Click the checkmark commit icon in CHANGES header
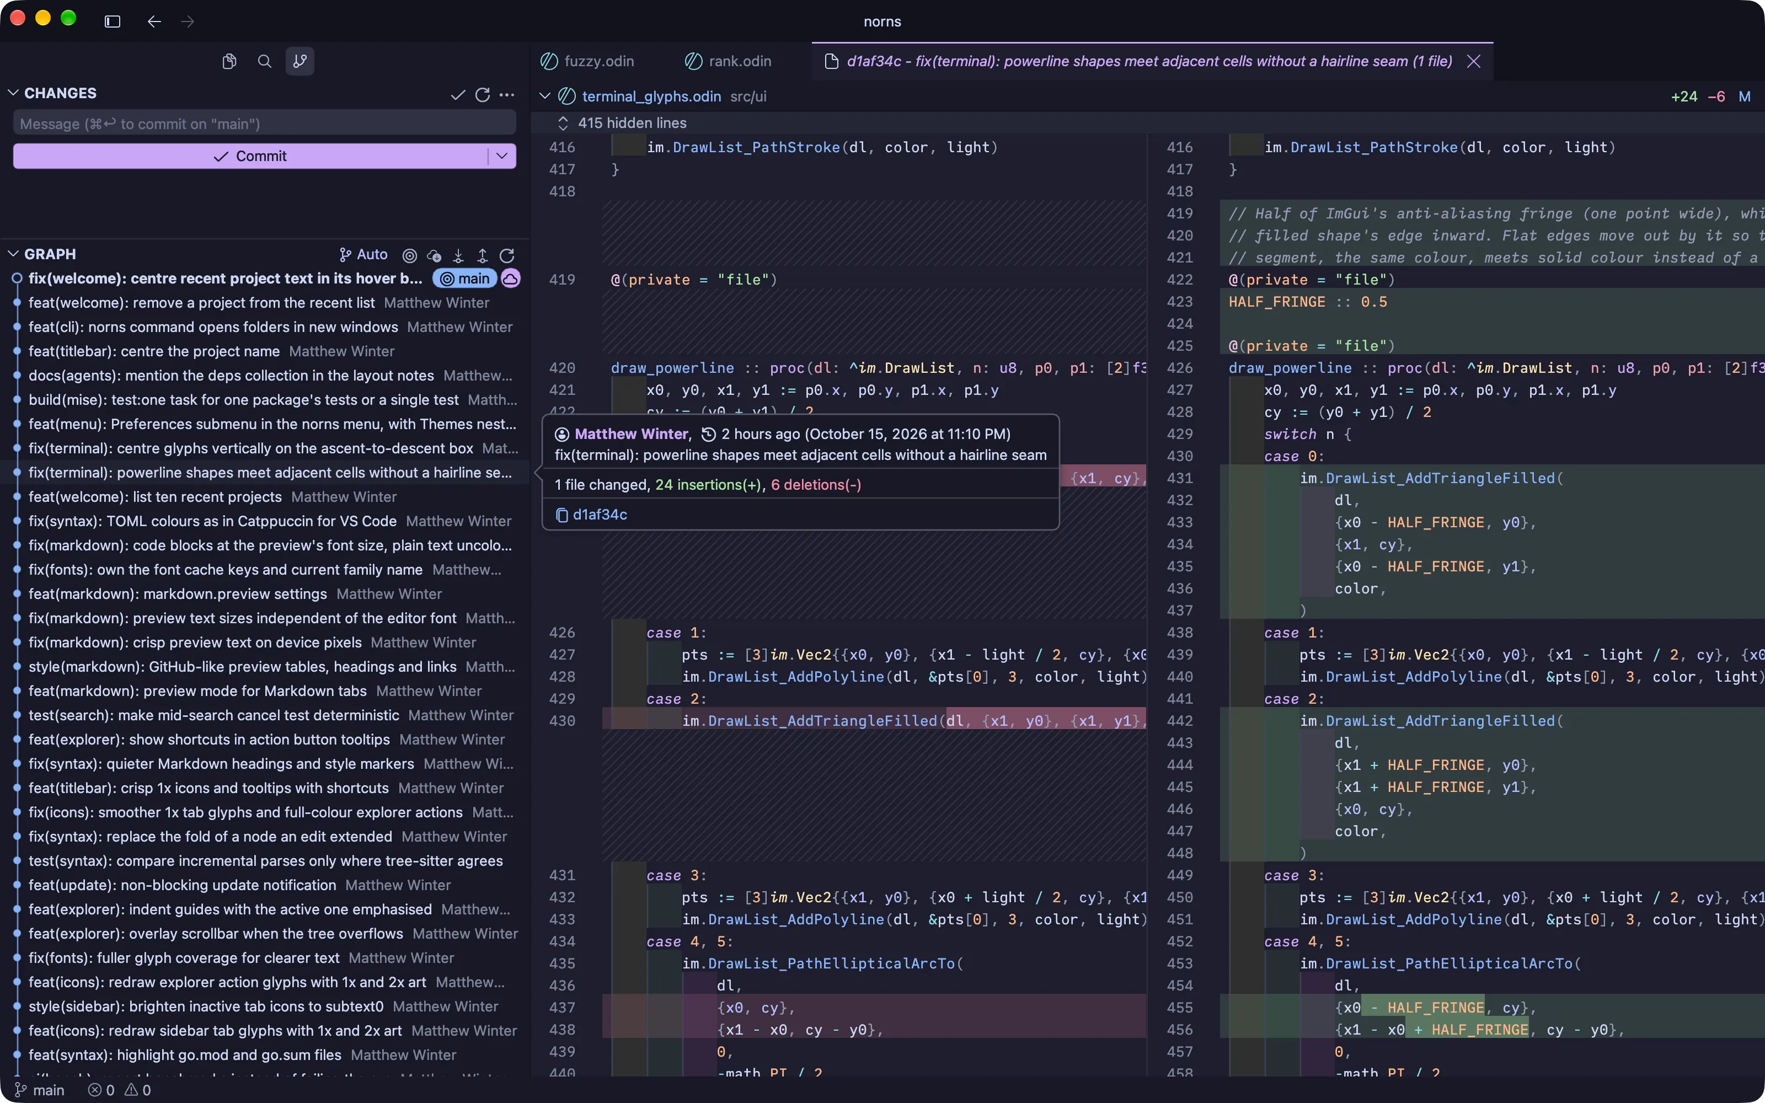1765x1103 pixels. pyautogui.click(x=458, y=94)
